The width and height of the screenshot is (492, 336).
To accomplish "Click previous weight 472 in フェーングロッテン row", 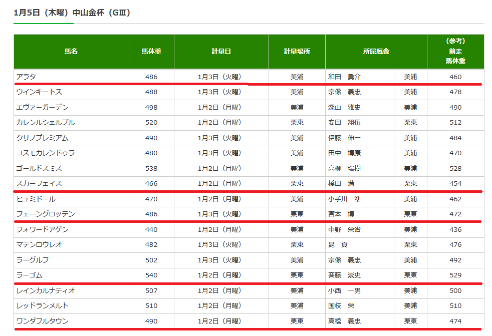I will pyautogui.click(x=455, y=214).
